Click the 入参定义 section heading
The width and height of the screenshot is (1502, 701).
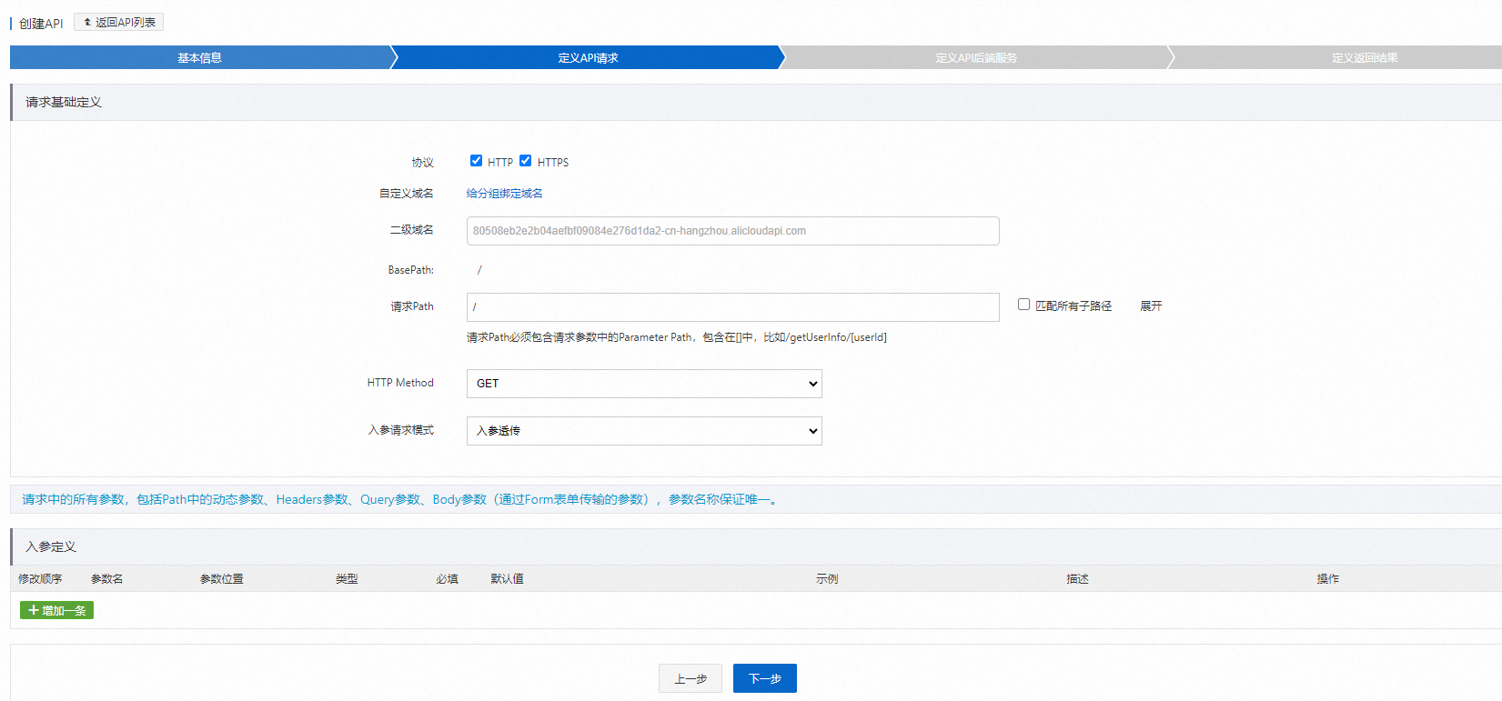click(51, 546)
